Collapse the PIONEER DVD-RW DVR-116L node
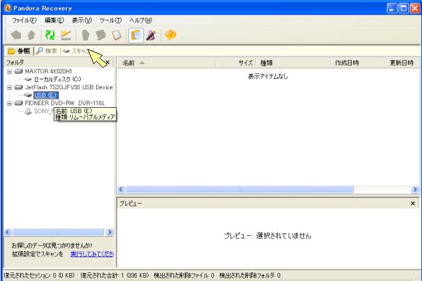The height and width of the screenshot is (281, 422). click(x=9, y=103)
